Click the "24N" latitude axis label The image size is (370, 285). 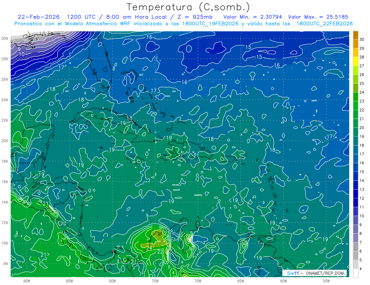point(5,100)
